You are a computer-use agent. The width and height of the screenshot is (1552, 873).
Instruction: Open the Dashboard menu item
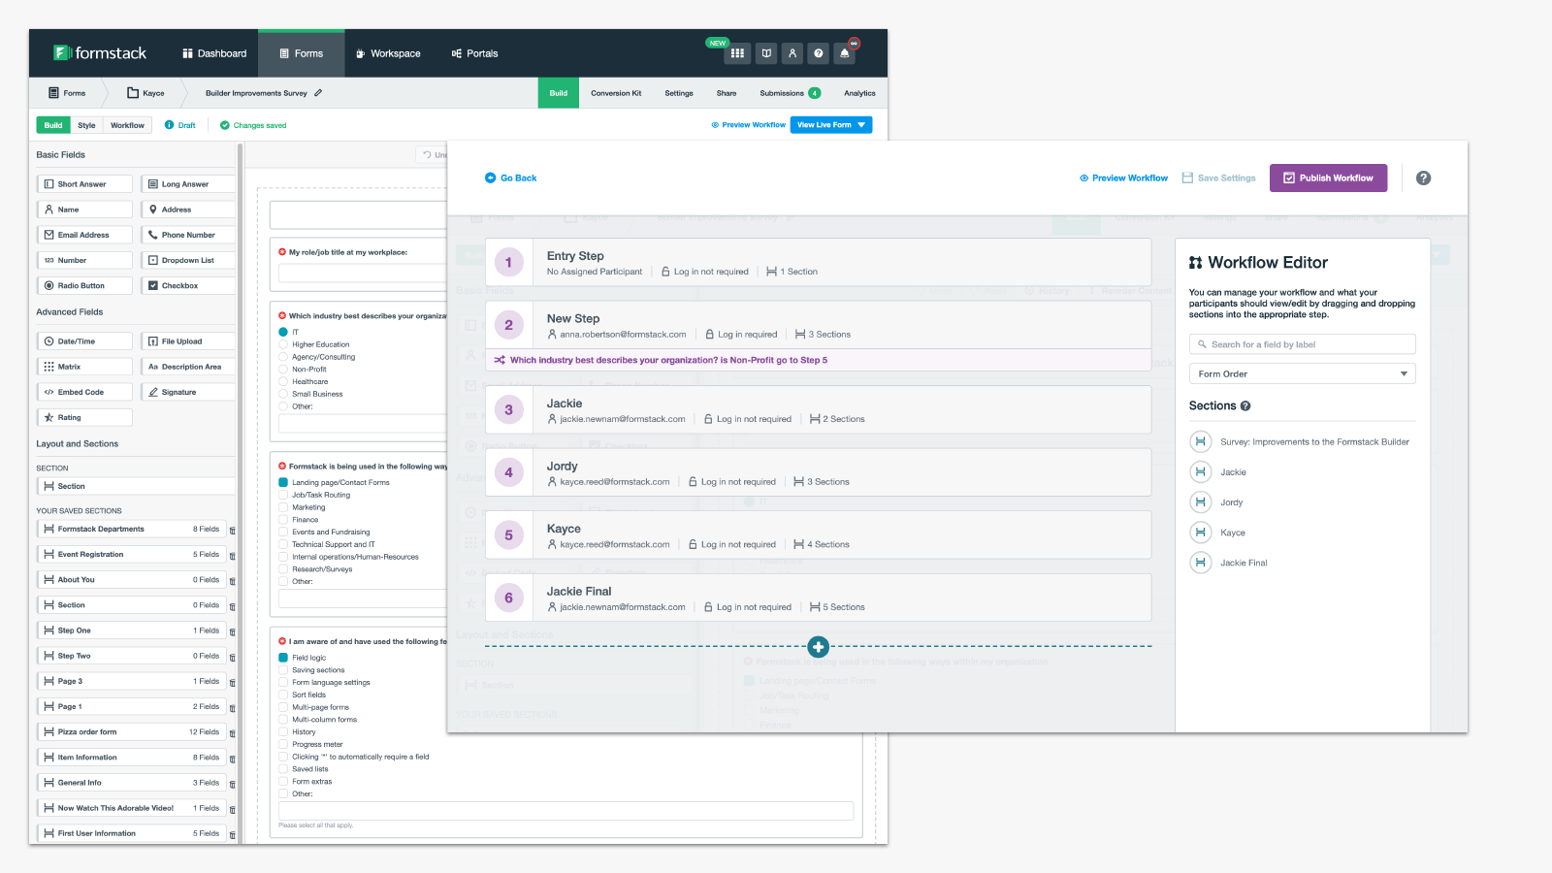pos(214,53)
